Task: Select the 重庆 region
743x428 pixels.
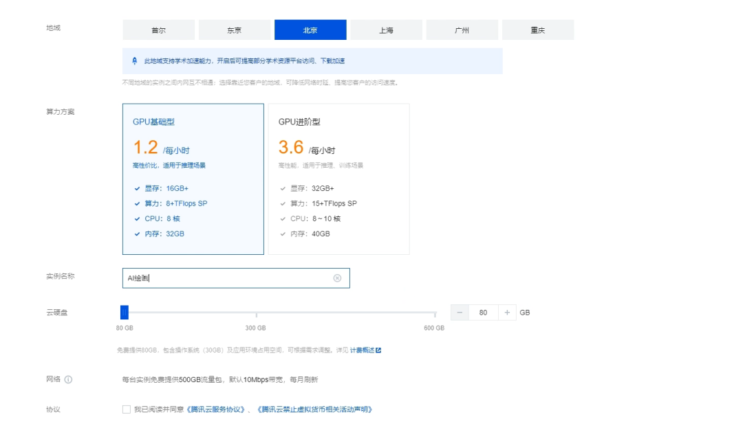Action: 538,30
